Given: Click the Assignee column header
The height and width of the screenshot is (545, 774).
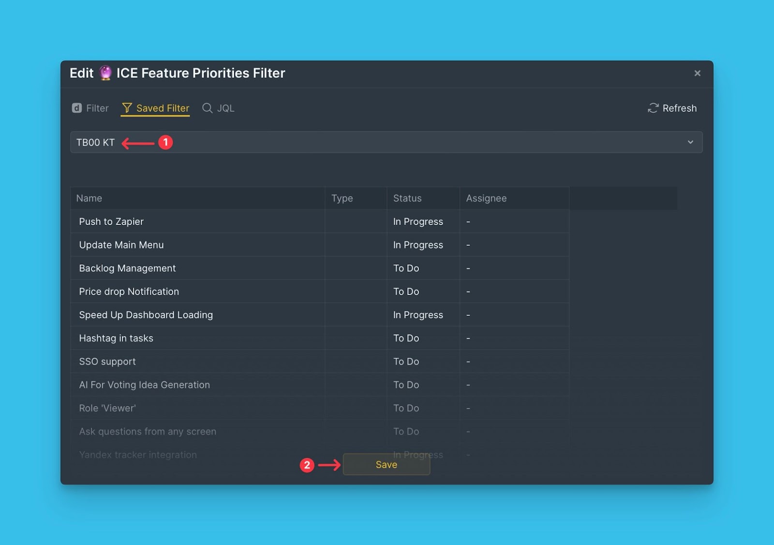Looking at the screenshot, I should pos(486,198).
